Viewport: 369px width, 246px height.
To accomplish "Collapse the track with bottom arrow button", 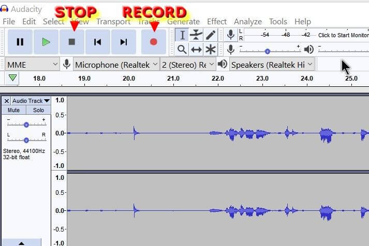I will (21, 243).
